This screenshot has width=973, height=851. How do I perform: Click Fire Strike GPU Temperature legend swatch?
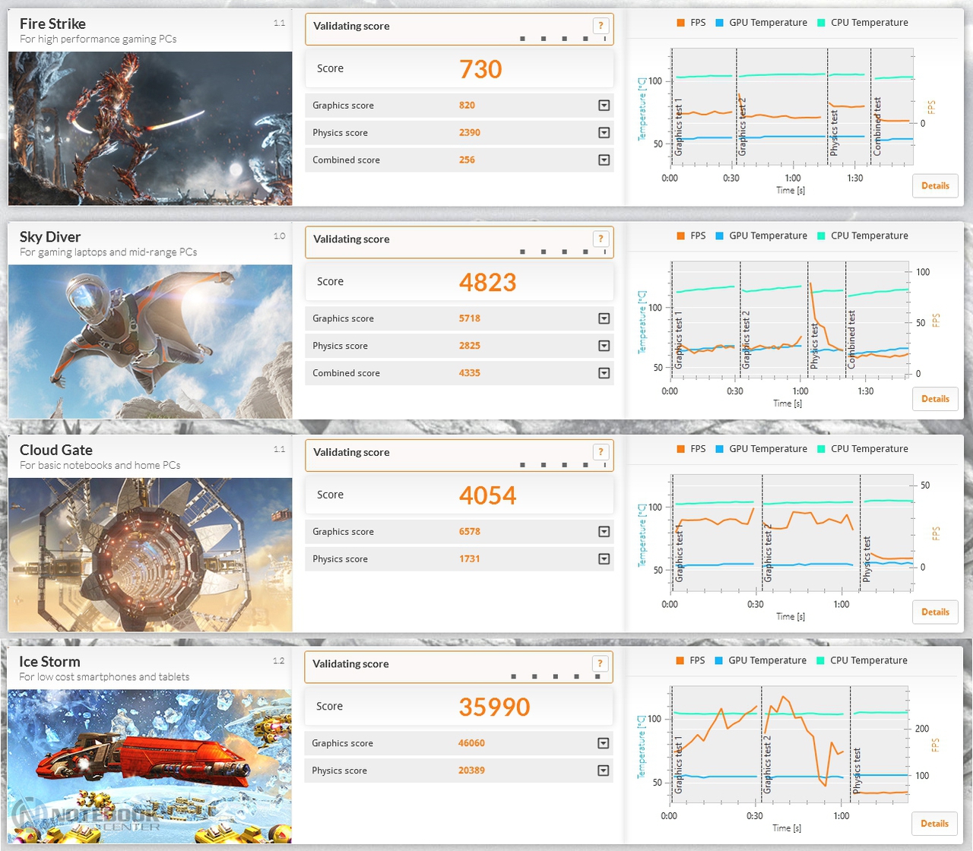pyautogui.click(x=719, y=23)
